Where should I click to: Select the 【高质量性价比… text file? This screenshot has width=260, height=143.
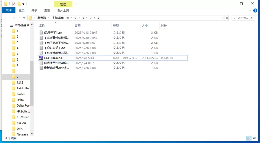[56, 38]
